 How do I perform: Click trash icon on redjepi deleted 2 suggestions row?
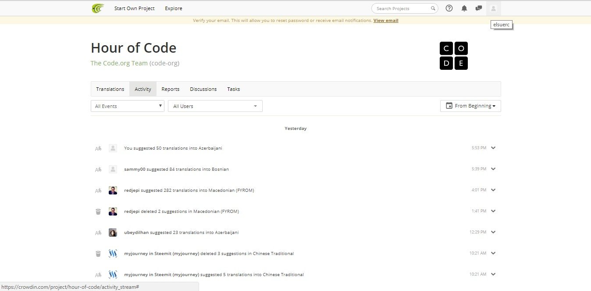(98, 212)
